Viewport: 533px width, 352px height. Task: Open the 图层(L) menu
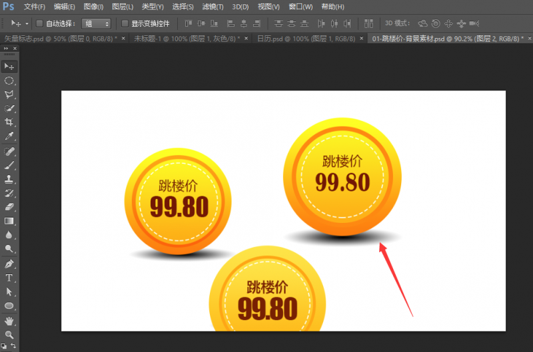click(x=123, y=7)
